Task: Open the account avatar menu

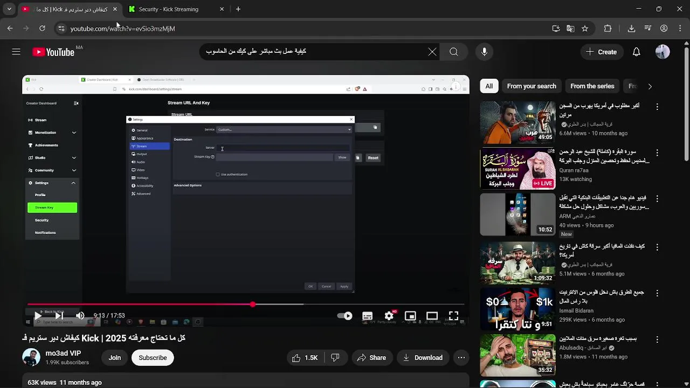Action: coord(663,52)
